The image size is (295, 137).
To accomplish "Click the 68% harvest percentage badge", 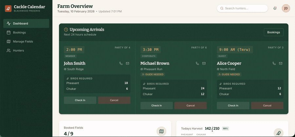I will (x=226, y=128).
